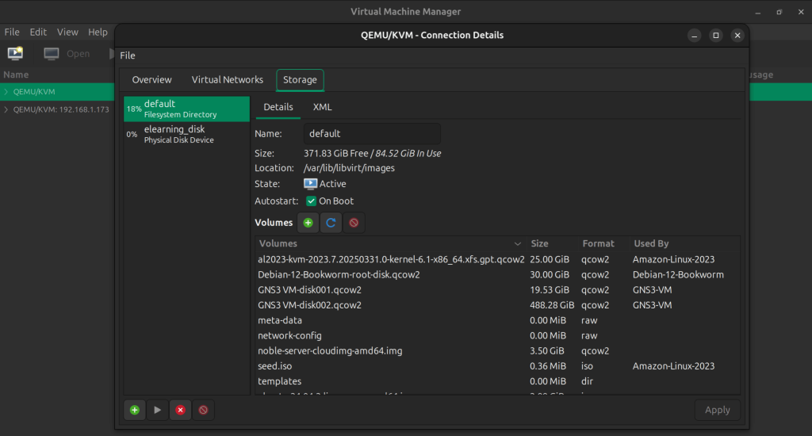Click the delete volume icon
The height and width of the screenshot is (436, 812).
tap(354, 223)
